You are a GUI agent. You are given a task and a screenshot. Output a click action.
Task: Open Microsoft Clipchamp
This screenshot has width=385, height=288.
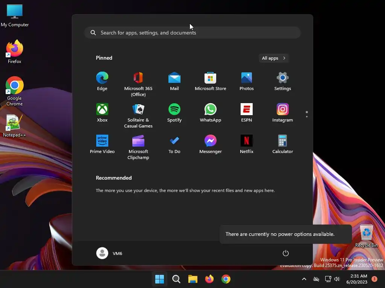(138, 147)
